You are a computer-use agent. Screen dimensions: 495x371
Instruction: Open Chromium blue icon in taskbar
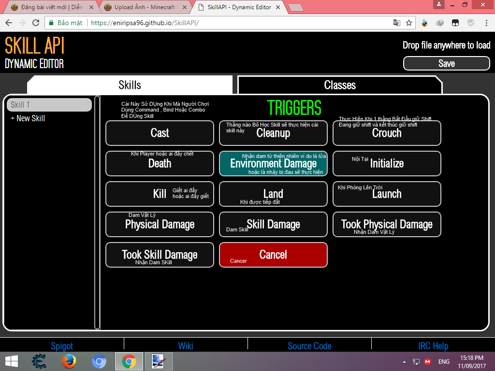click(99, 361)
